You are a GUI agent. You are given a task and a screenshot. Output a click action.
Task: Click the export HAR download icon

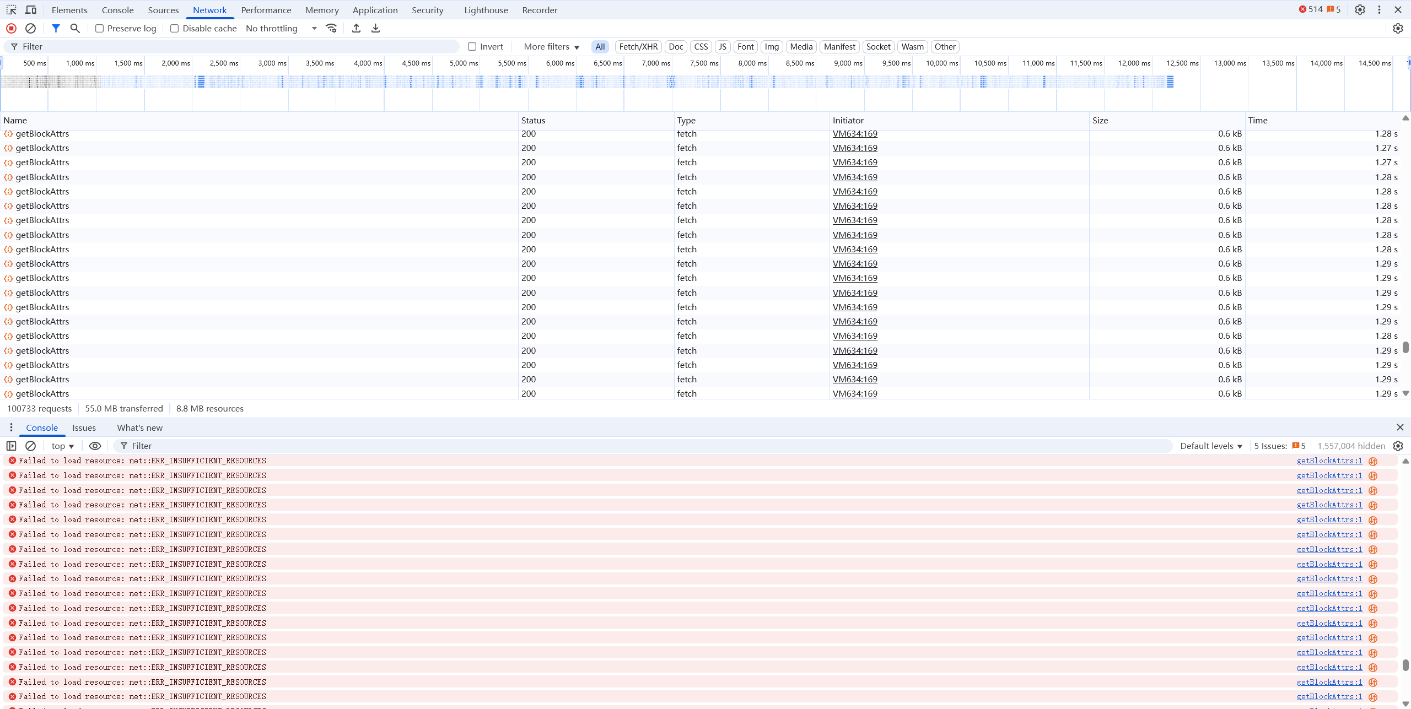point(375,28)
